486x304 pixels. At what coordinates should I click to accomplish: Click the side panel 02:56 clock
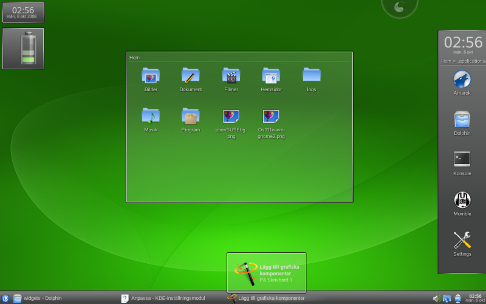point(463,43)
